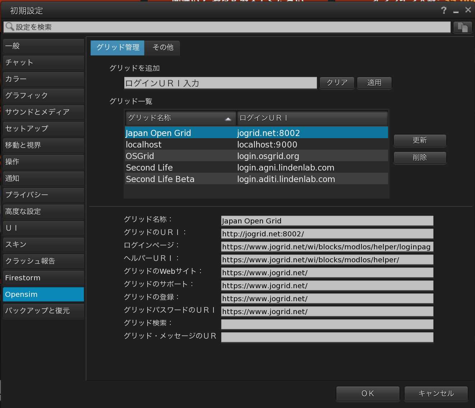Switch to the その他 tab
The image size is (475, 408).
click(162, 47)
